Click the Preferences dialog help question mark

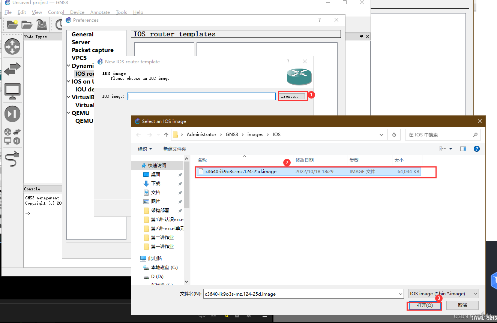pyautogui.click(x=320, y=20)
